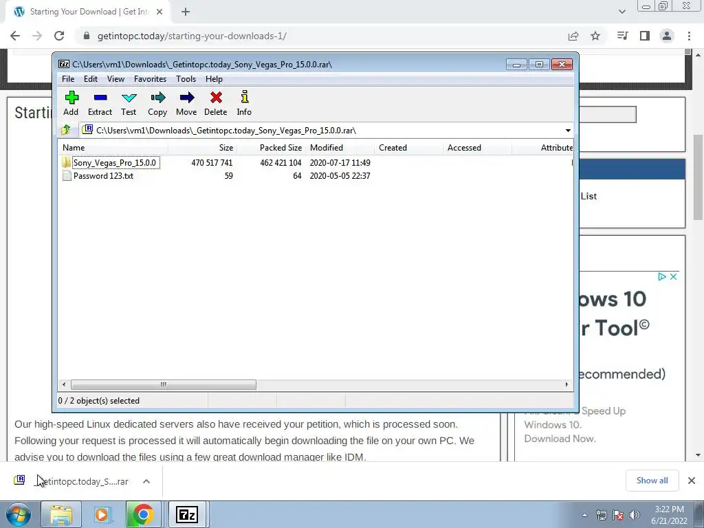Select the Password 123.txt file icon
Viewport: 704px width, 528px height.
pos(67,176)
